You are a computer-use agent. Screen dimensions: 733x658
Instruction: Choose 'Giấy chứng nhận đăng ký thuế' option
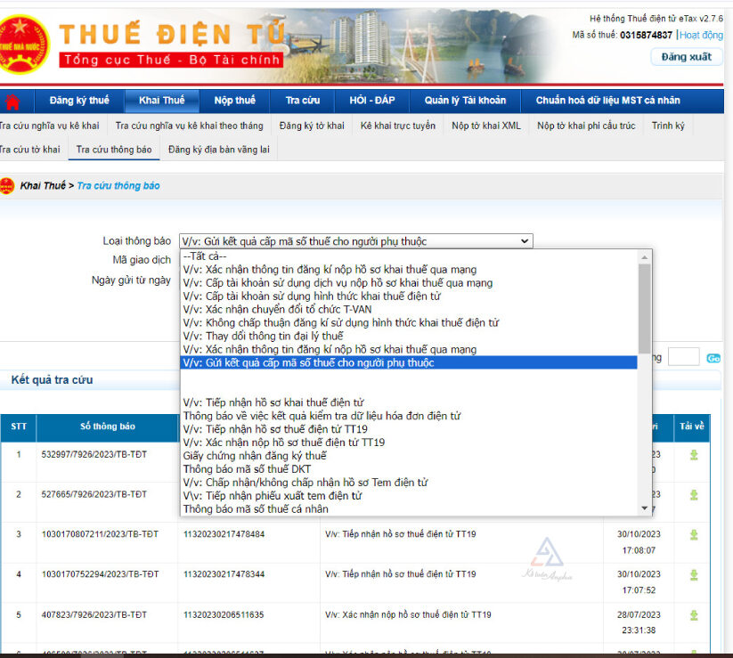tap(254, 456)
